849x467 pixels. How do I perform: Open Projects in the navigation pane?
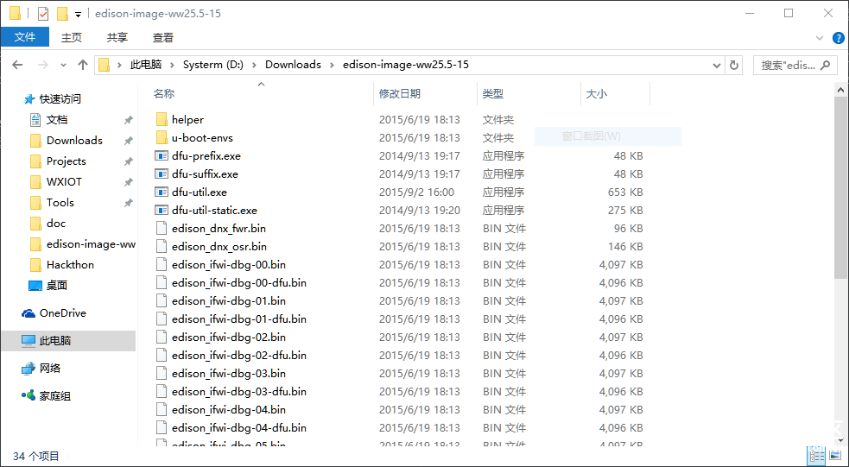66,161
